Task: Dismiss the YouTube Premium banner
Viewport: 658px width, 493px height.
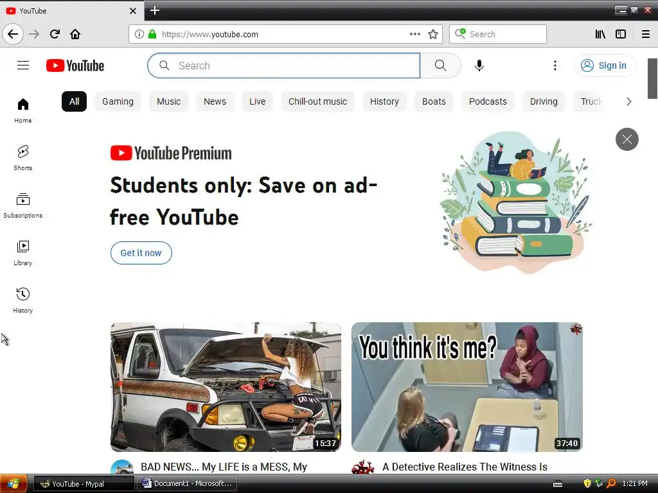Action: pos(627,139)
